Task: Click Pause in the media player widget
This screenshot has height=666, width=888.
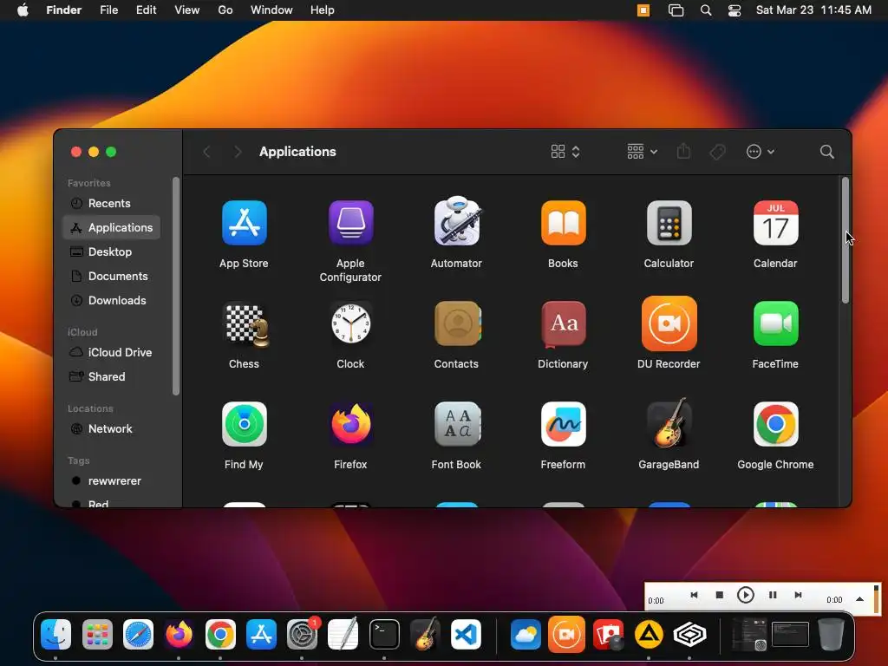Action: point(773,595)
